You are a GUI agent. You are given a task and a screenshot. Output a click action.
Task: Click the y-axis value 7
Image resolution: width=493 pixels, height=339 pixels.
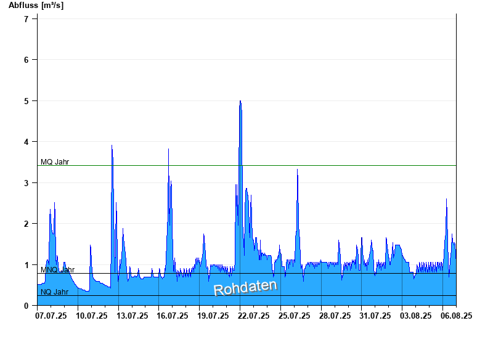26,19
